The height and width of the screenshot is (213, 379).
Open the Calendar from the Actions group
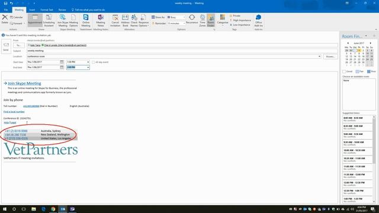click(17, 17)
